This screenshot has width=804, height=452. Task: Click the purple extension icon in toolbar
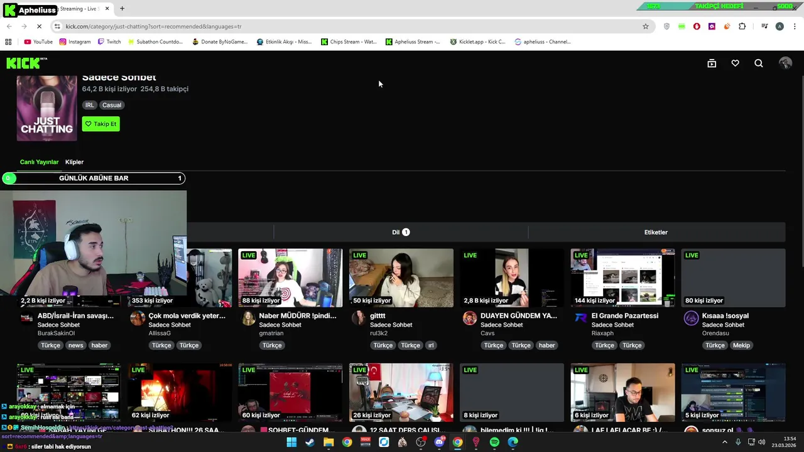(x=712, y=26)
